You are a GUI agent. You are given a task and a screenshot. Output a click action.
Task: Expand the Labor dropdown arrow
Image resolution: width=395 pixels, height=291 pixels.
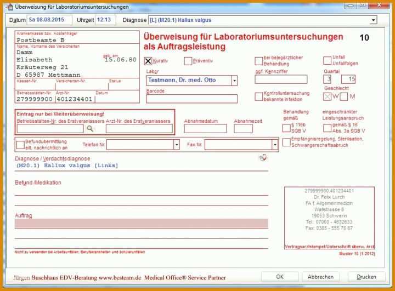234,81
